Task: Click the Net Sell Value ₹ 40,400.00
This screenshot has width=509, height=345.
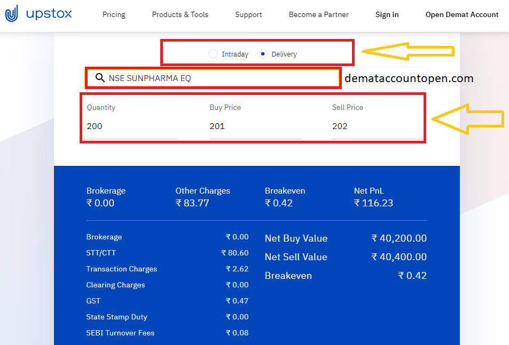Action: coord(399,257)
